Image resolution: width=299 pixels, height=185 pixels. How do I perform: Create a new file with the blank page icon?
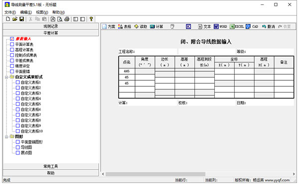8,19
